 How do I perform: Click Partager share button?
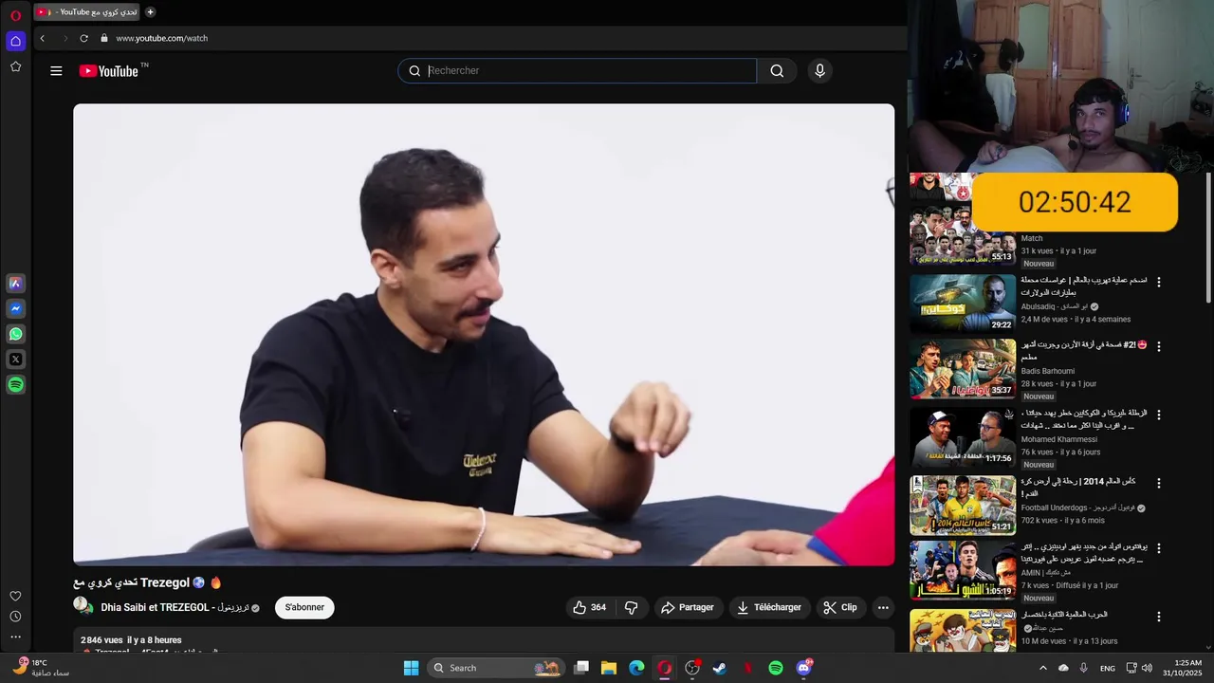point(688,607)
